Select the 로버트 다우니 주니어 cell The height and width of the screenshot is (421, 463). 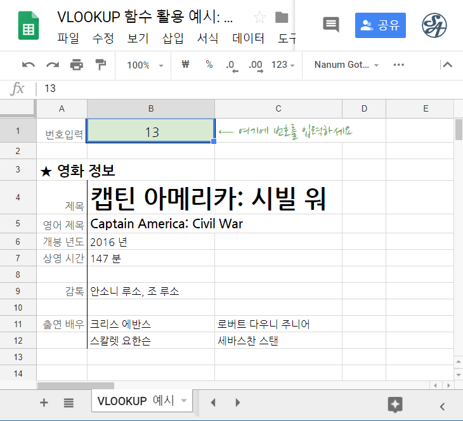278,324
